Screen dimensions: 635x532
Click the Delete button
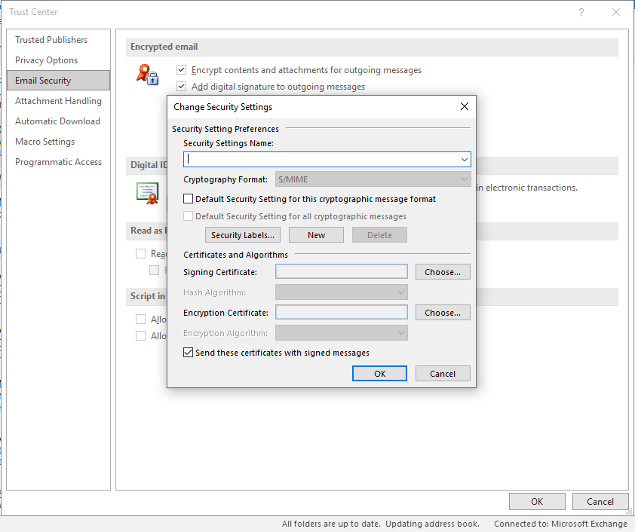click(x=379, y=235)
